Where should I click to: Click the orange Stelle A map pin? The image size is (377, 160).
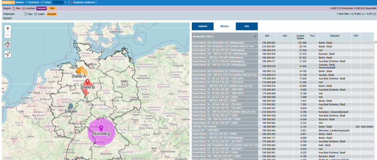coord(78,70)
